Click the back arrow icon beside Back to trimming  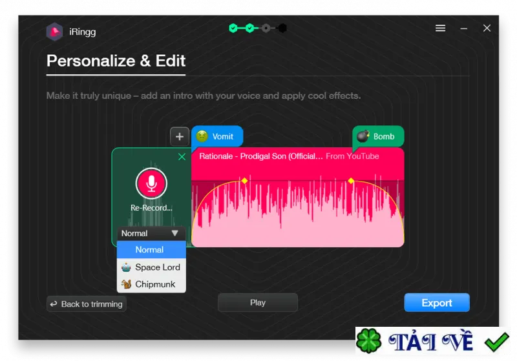point(54,304)
